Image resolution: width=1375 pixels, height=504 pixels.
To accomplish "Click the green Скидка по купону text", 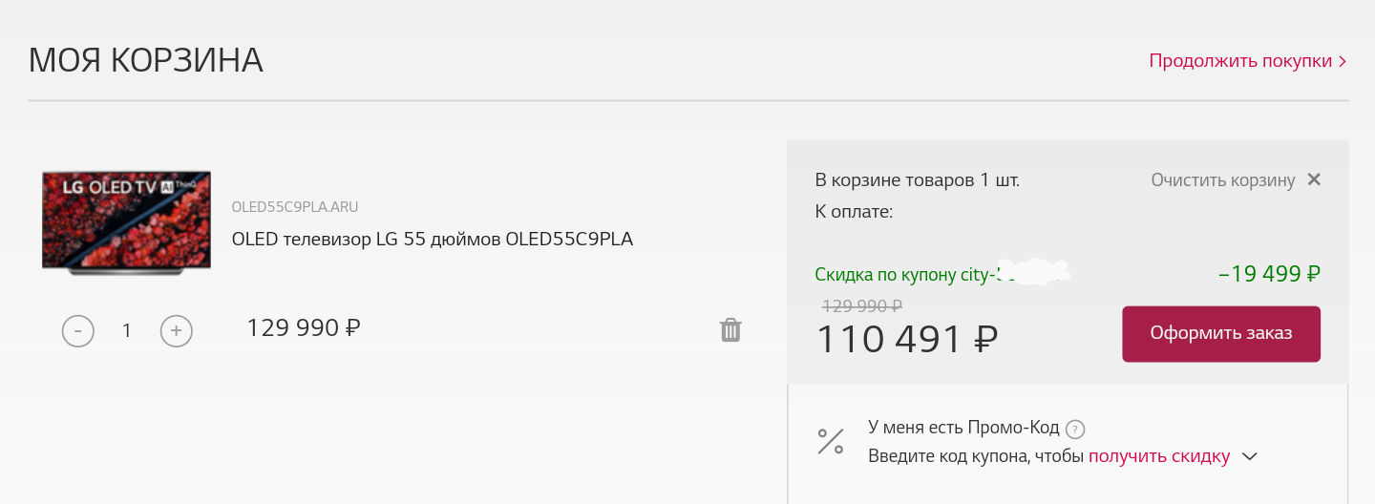I will pyautogui.click(x=904, y=275).
